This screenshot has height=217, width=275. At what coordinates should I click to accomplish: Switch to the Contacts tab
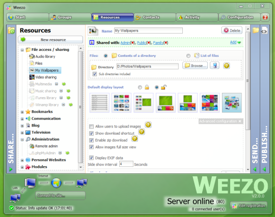155,17
